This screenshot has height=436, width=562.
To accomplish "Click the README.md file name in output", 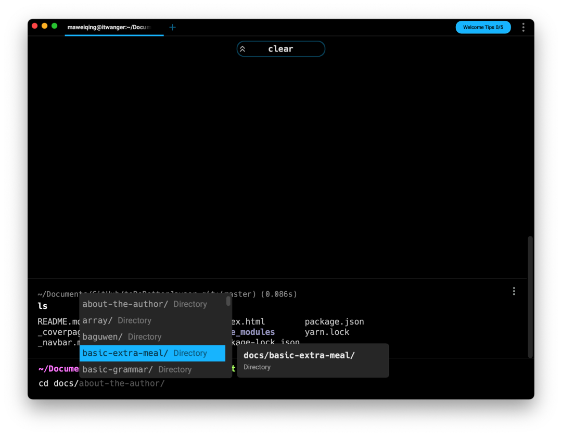I will 59,321.
